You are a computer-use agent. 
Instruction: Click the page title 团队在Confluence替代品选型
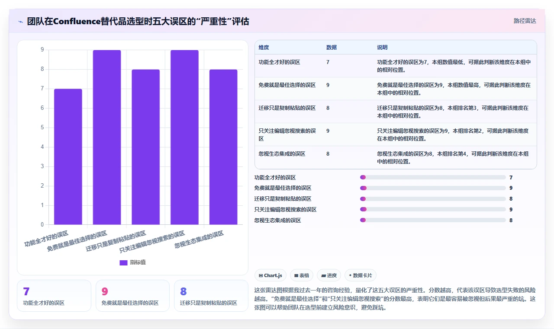pyautogui.click(x=138, y=21)
